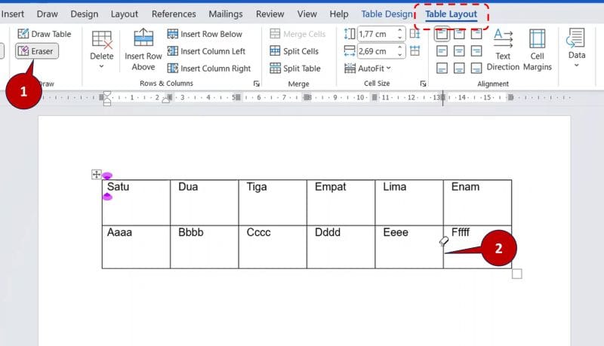Click Split Table

click(294, 69)
